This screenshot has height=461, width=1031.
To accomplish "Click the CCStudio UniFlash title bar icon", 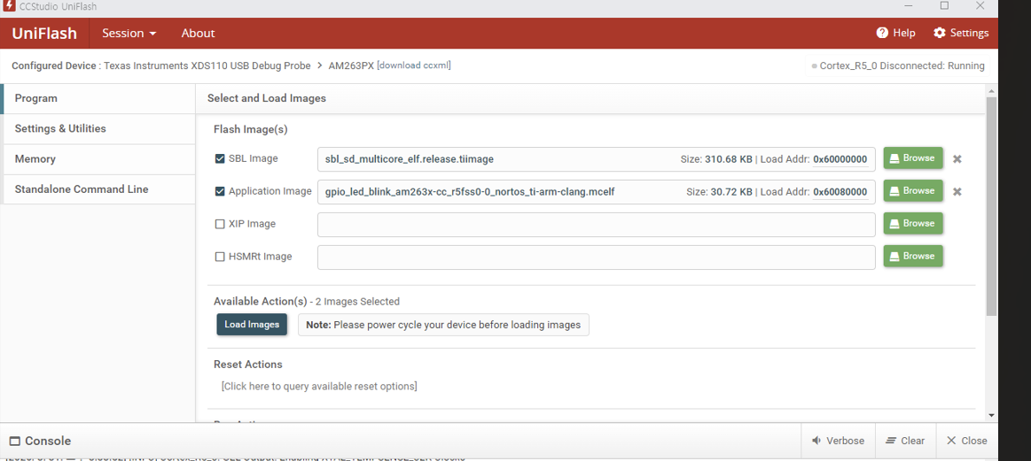I will point(9,6).
